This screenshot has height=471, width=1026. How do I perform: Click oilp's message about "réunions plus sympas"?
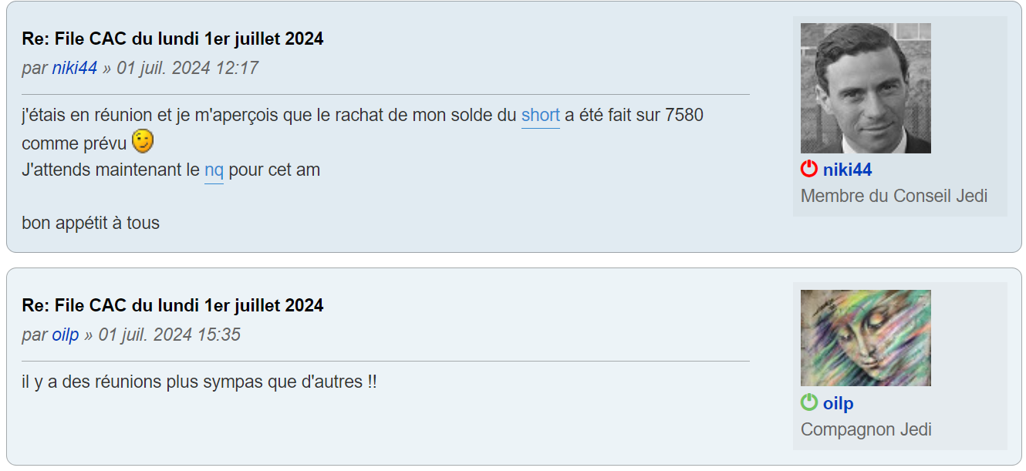[200, 382]
